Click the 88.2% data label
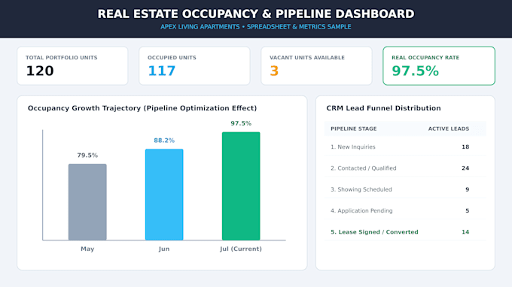The height and width of the screenshot is (287, 512). pyautogui.click(x=164, y=140)
